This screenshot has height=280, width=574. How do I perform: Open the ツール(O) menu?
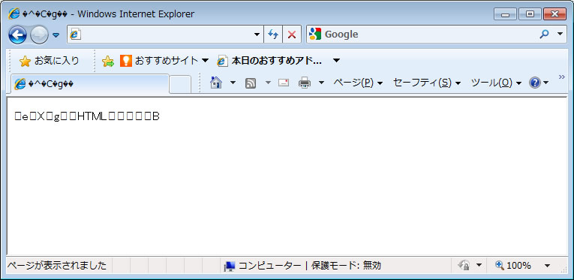[x=496, y=83]
